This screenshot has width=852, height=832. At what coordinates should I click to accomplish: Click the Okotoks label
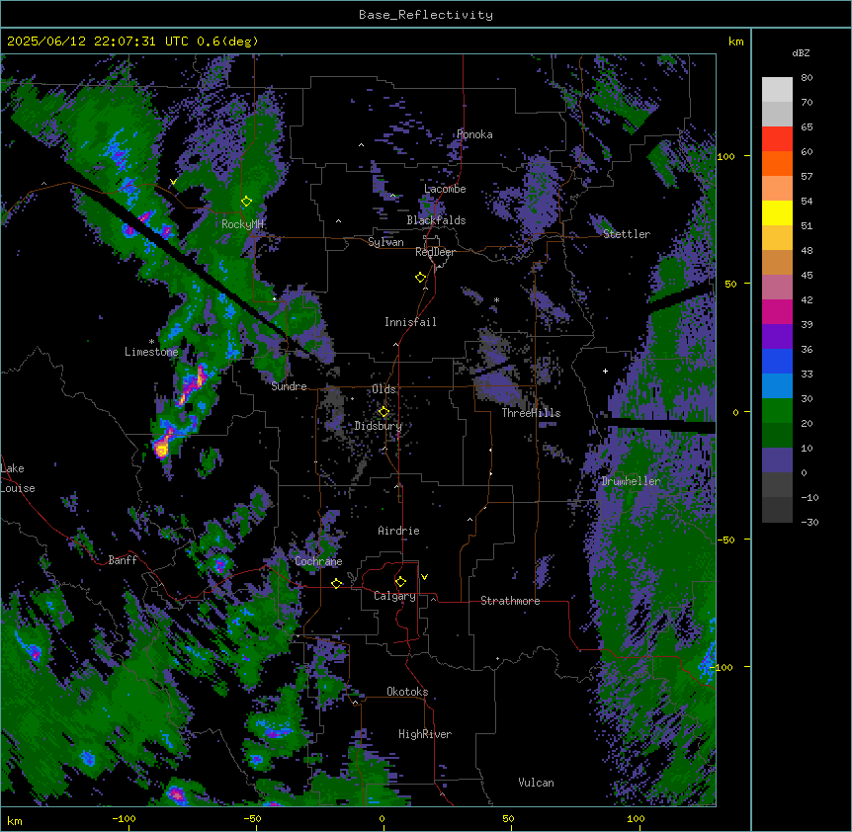(x=407, y=692)
